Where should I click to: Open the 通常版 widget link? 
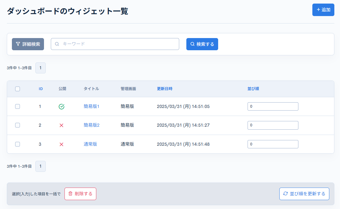coord(90,144)
